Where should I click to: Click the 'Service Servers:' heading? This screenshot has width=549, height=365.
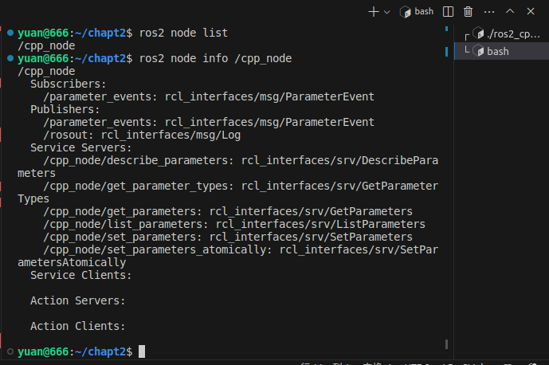(81, 147)
